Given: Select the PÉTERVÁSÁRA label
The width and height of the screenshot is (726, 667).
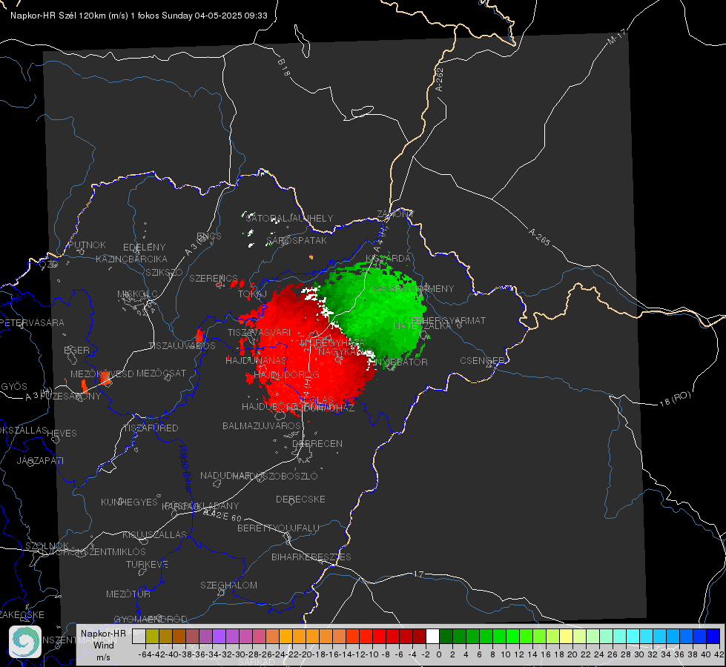Looking at the screenshot, I should coord(33,322).
